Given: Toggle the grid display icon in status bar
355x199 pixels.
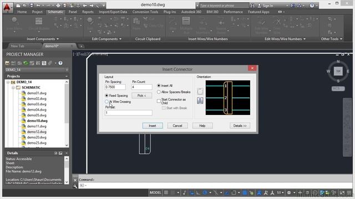Looking at the screenshot, I should 166,192.
